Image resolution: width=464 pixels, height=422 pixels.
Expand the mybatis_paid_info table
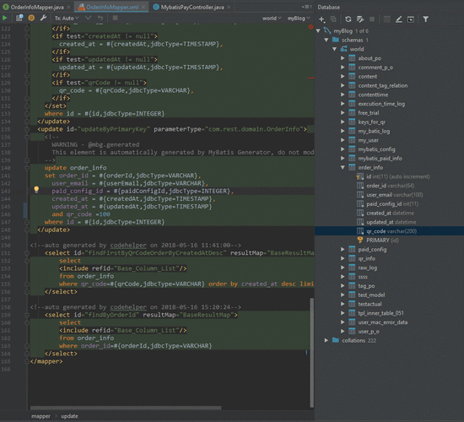pyautogui.click(x=343, y=159)
